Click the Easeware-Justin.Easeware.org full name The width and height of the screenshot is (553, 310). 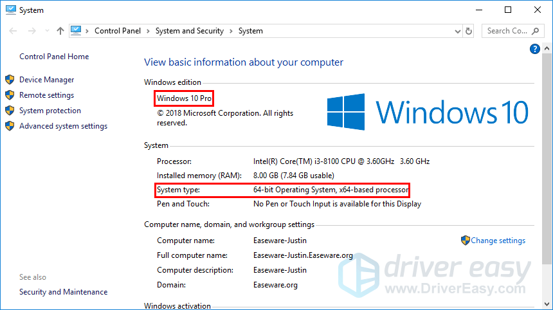pos(303,255)
